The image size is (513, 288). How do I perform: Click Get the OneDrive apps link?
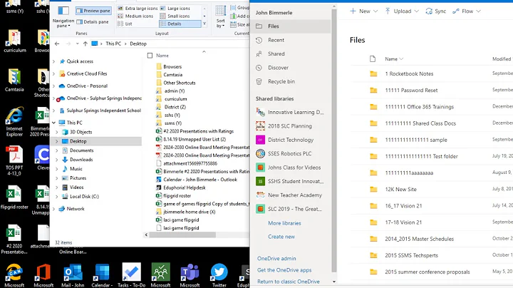point(284,270)
